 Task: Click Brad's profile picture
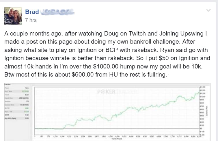coord(13,16)
